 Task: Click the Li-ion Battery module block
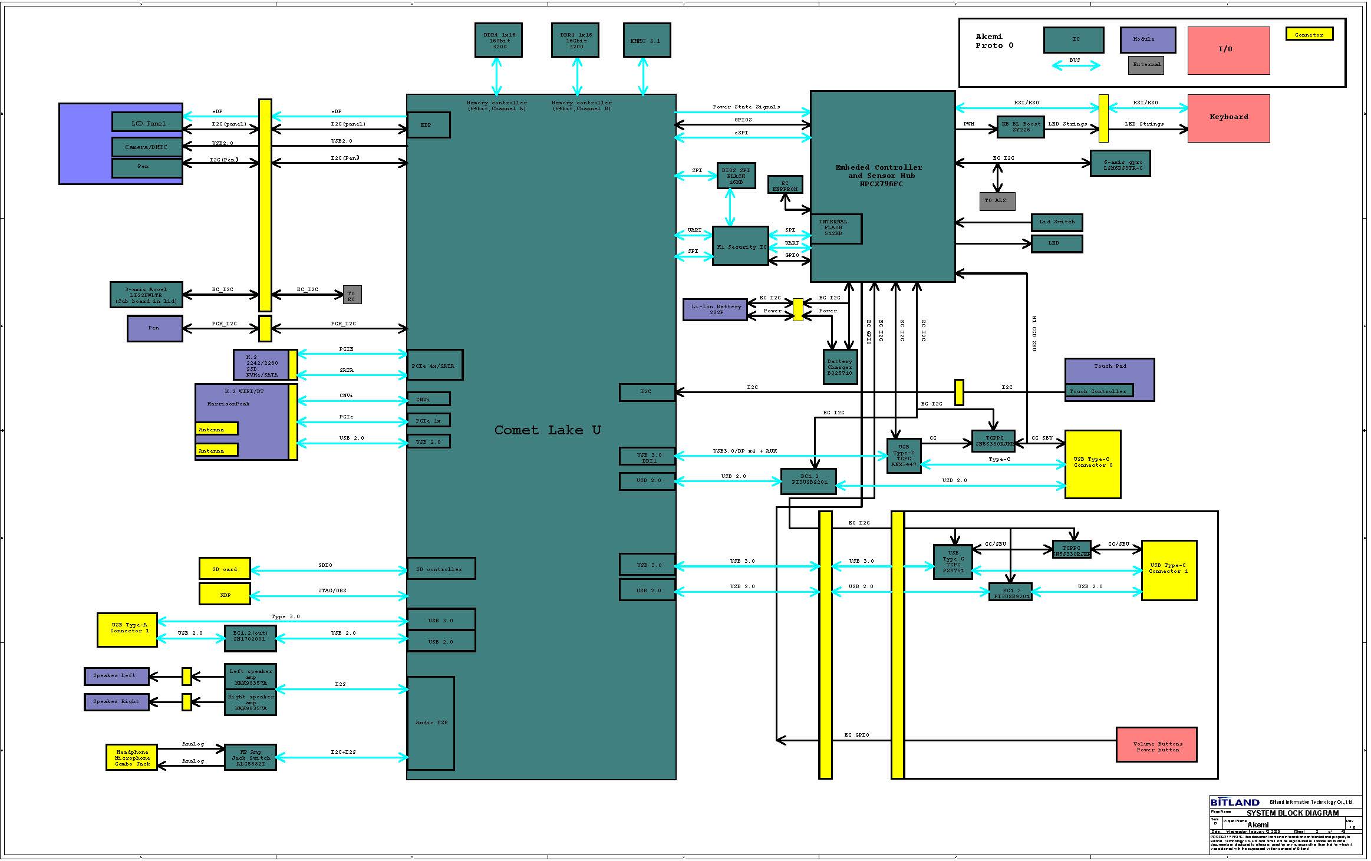tap(715, 309)
